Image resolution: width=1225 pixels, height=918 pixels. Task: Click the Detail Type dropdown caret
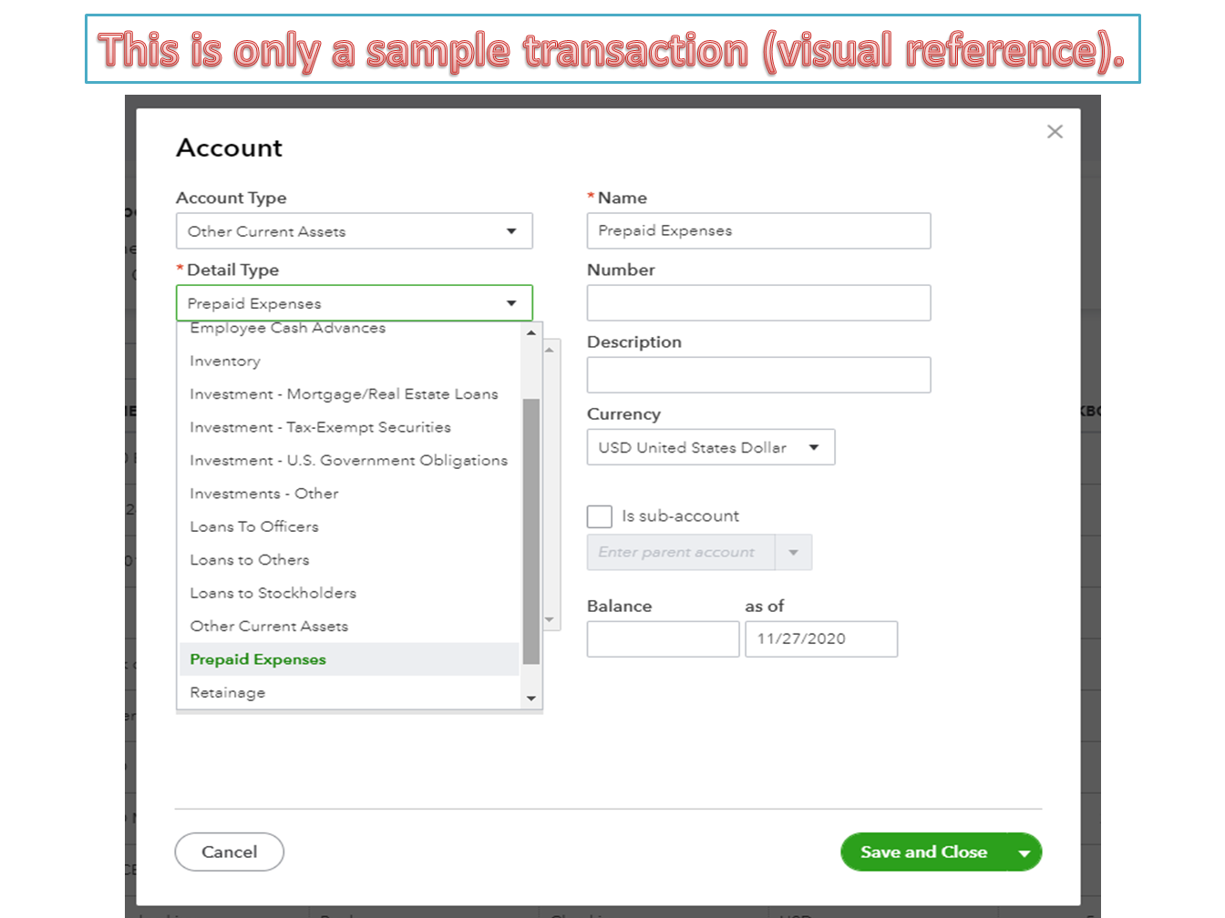tap(511, 302)
